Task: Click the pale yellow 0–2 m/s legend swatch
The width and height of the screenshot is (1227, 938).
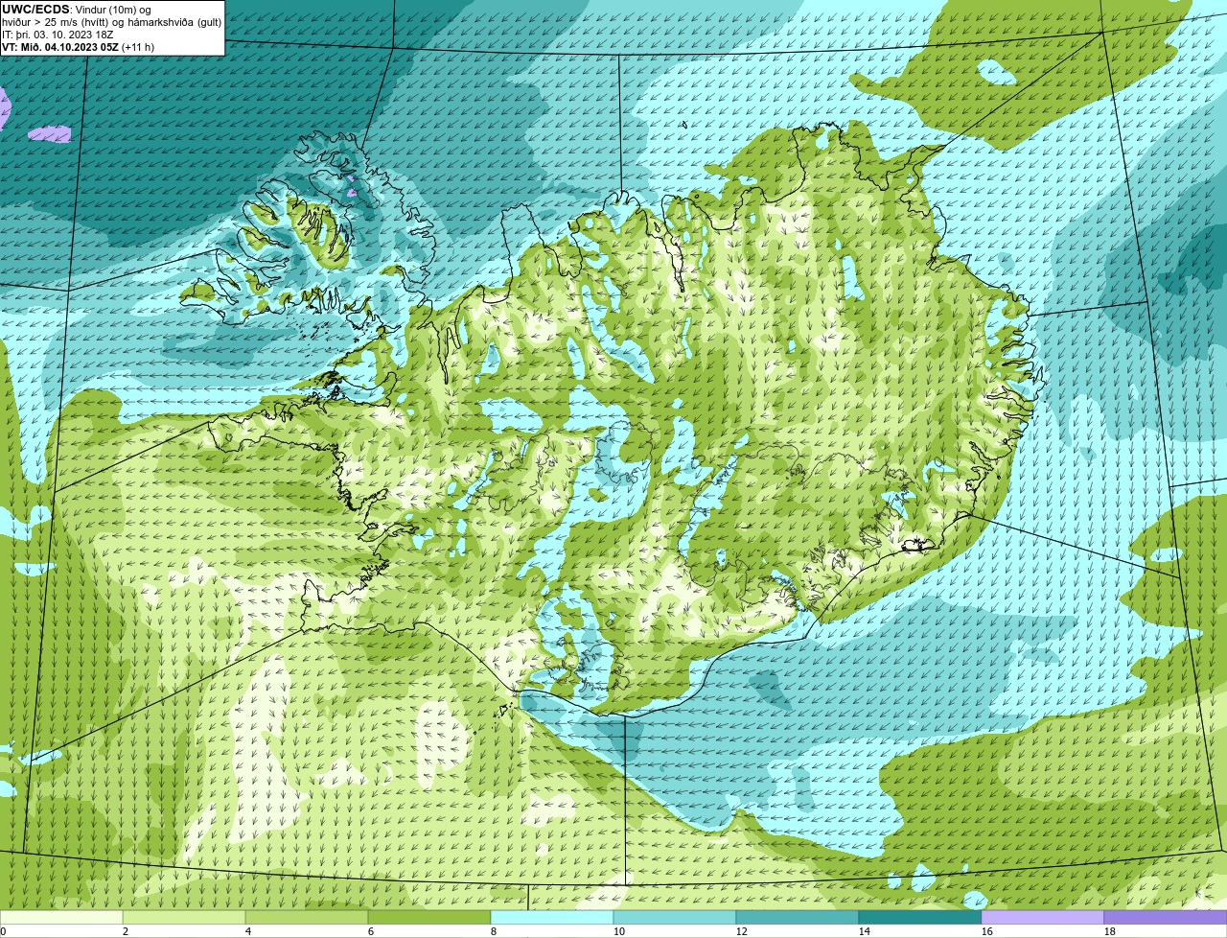Action: [x=61, y=918]
